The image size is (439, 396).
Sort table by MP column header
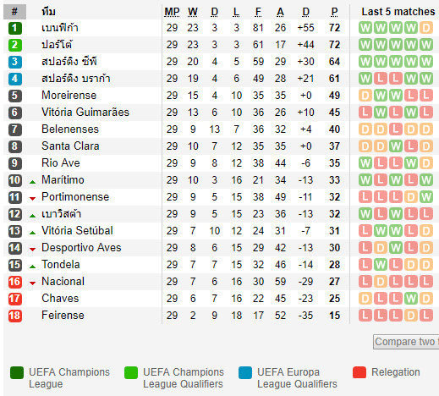point(172,12)
